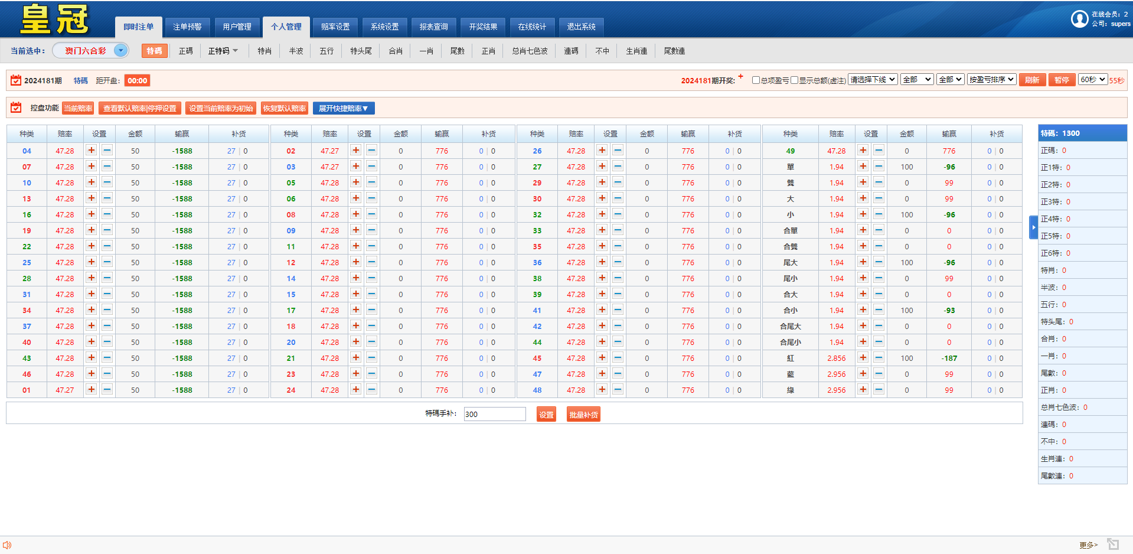Click the sound speaker icon at bottom left
1133x554 pixels.
coord(7,545)
